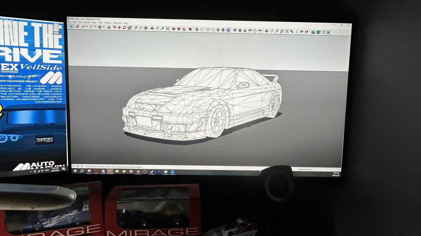Open the 3D Warehouse
Viewport: 421px width, 236px height.
coord(173,28)
